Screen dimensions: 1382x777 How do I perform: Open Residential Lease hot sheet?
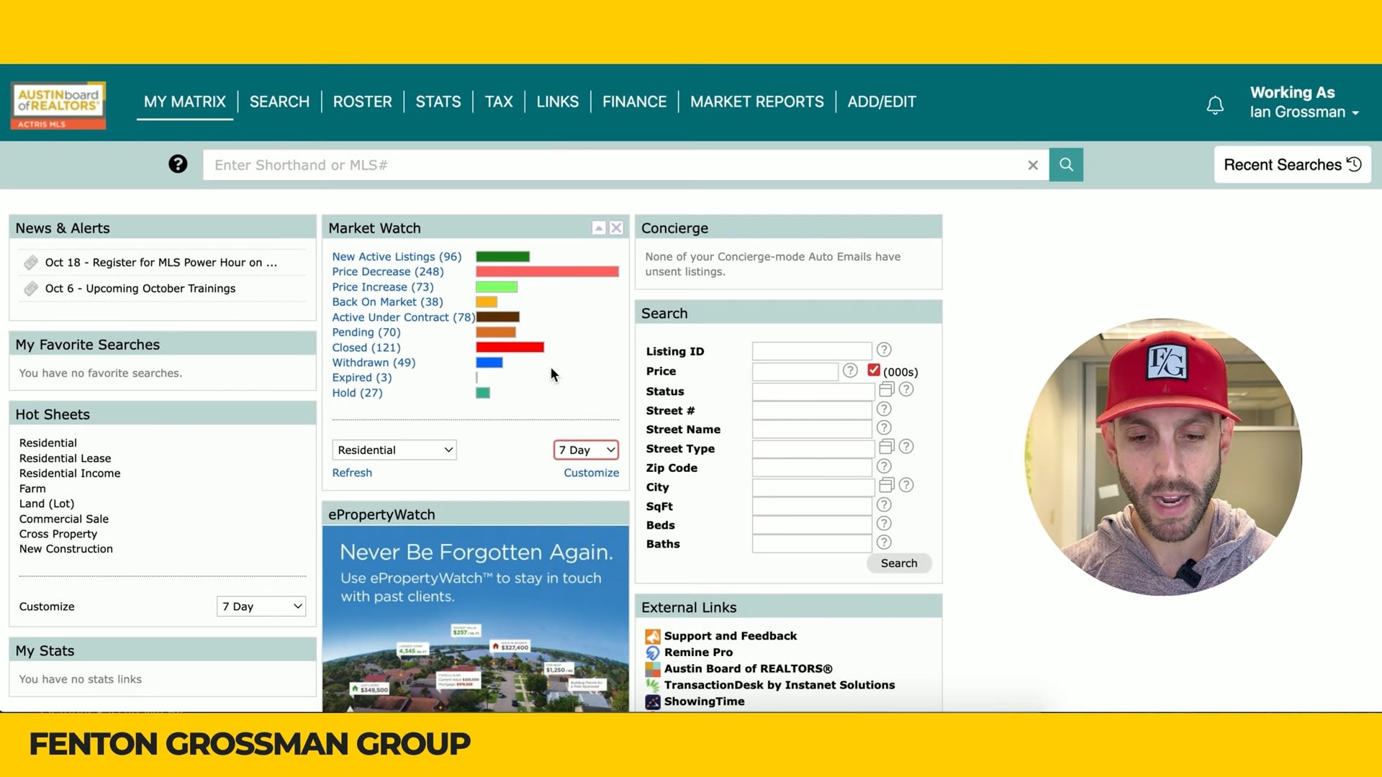65,458
